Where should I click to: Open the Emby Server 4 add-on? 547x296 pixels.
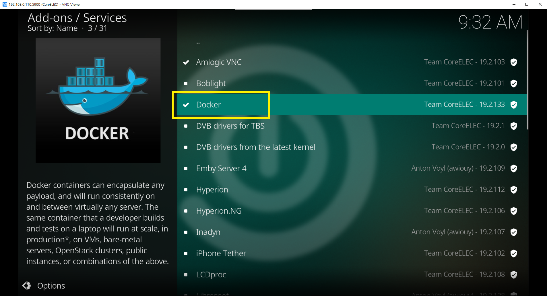352,168
